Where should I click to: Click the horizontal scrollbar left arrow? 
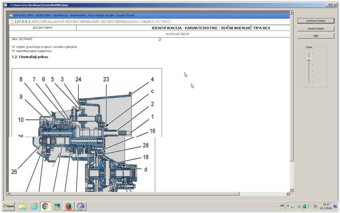(9, 194)
